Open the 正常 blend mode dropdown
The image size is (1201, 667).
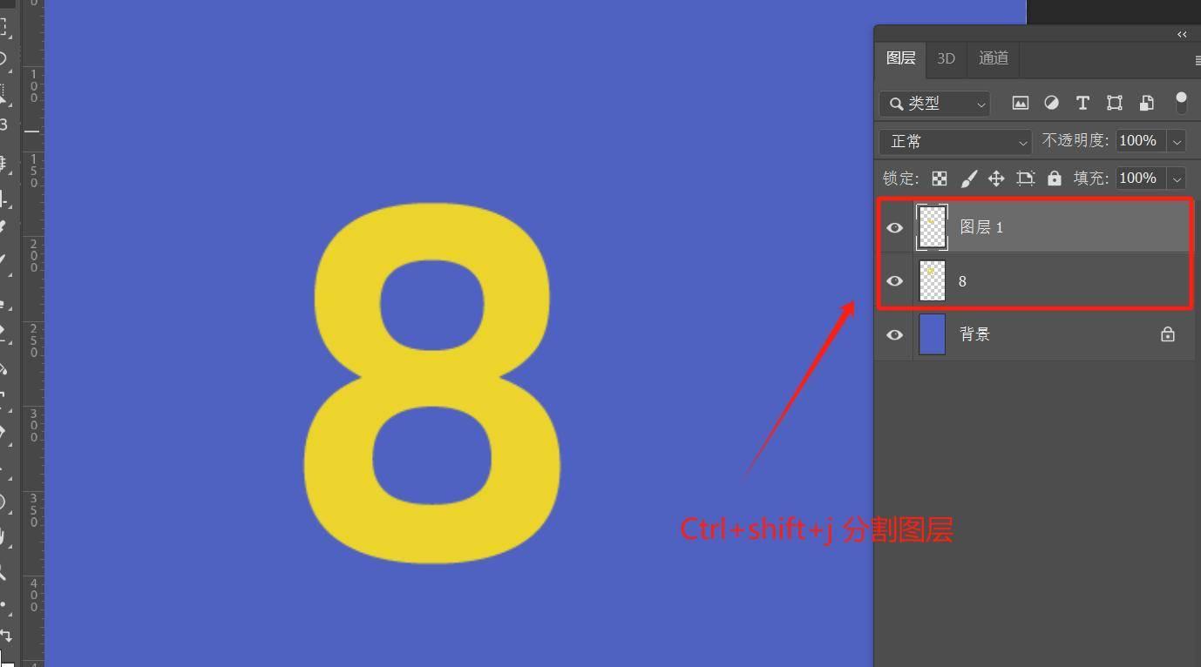[x=955, y=141]
